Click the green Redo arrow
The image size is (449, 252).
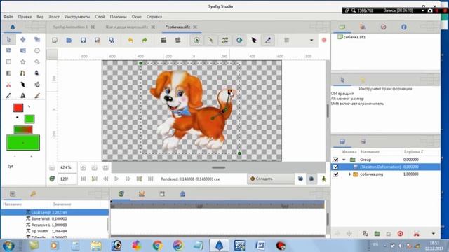[x=145, y=41]
